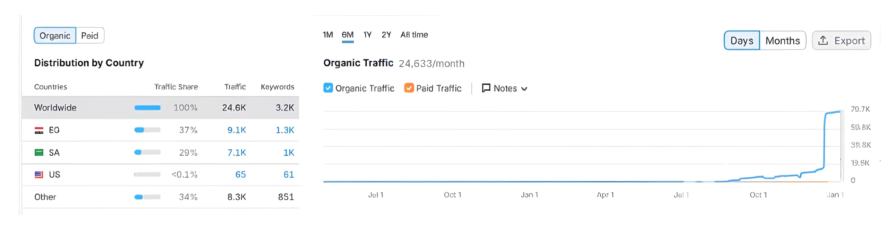Click the Worldwide traffic share bar
Viewport: 888px width, 235px height.
[147, 108]
